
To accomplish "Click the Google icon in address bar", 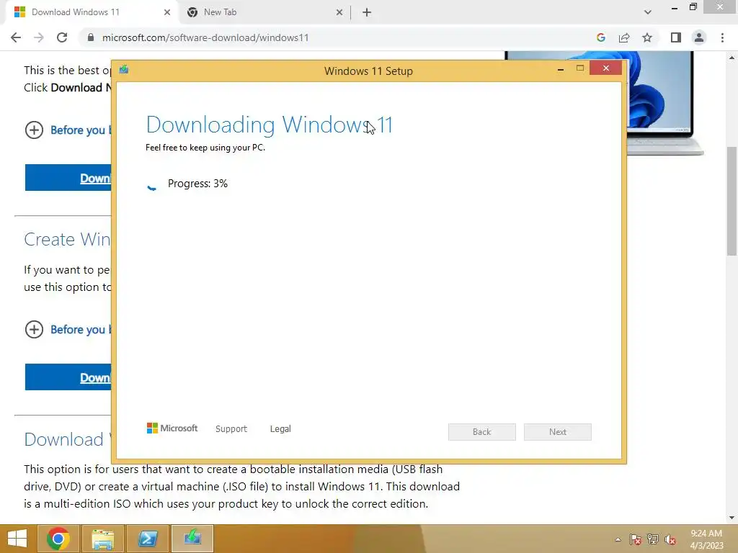I will [x=600, y=37].
